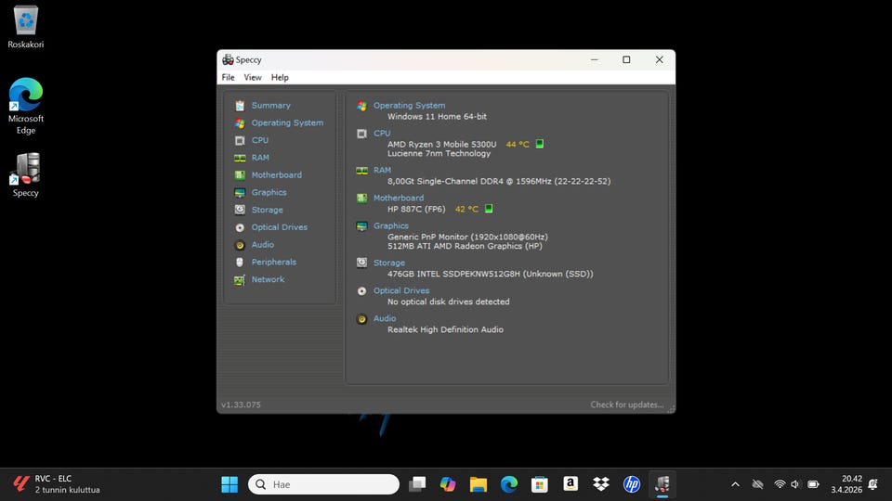Click the CPU icon in summary pane

pos(361,134)
